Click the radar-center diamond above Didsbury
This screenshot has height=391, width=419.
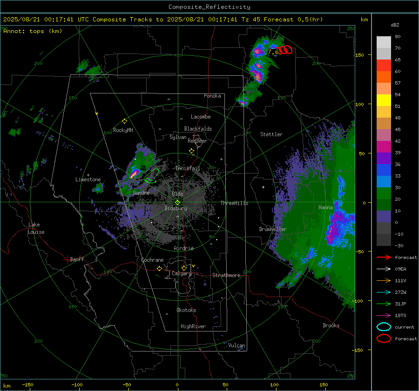177,202
